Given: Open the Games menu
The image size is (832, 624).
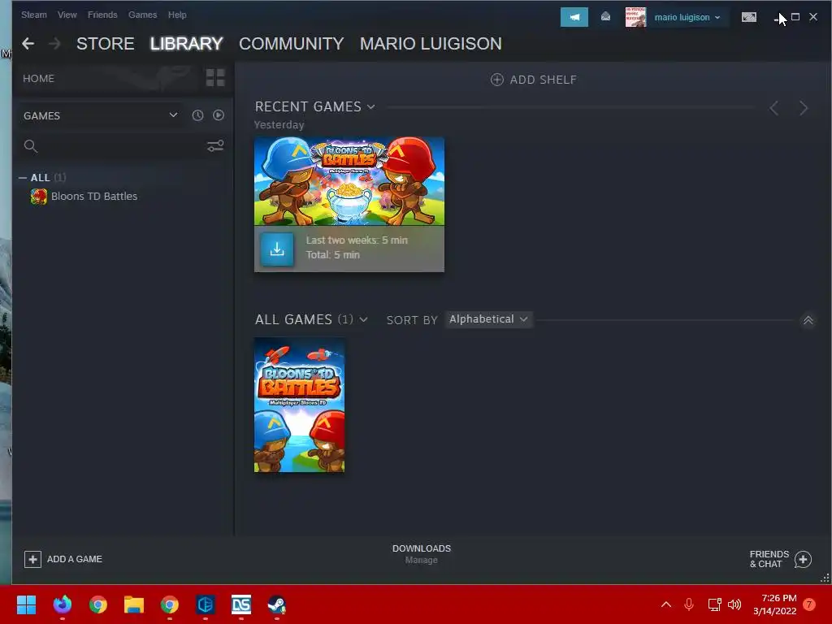Looking at the screenshot, I should [x=143, y=15].
